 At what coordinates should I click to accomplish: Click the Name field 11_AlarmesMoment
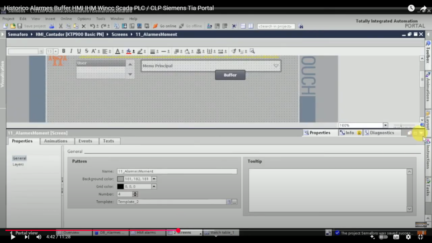177,171
